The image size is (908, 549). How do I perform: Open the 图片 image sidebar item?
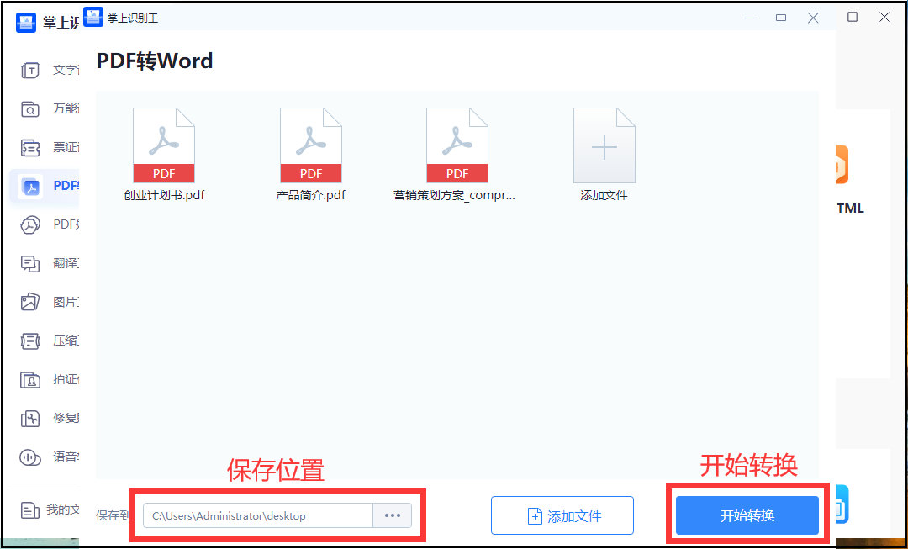coord(50,302)
